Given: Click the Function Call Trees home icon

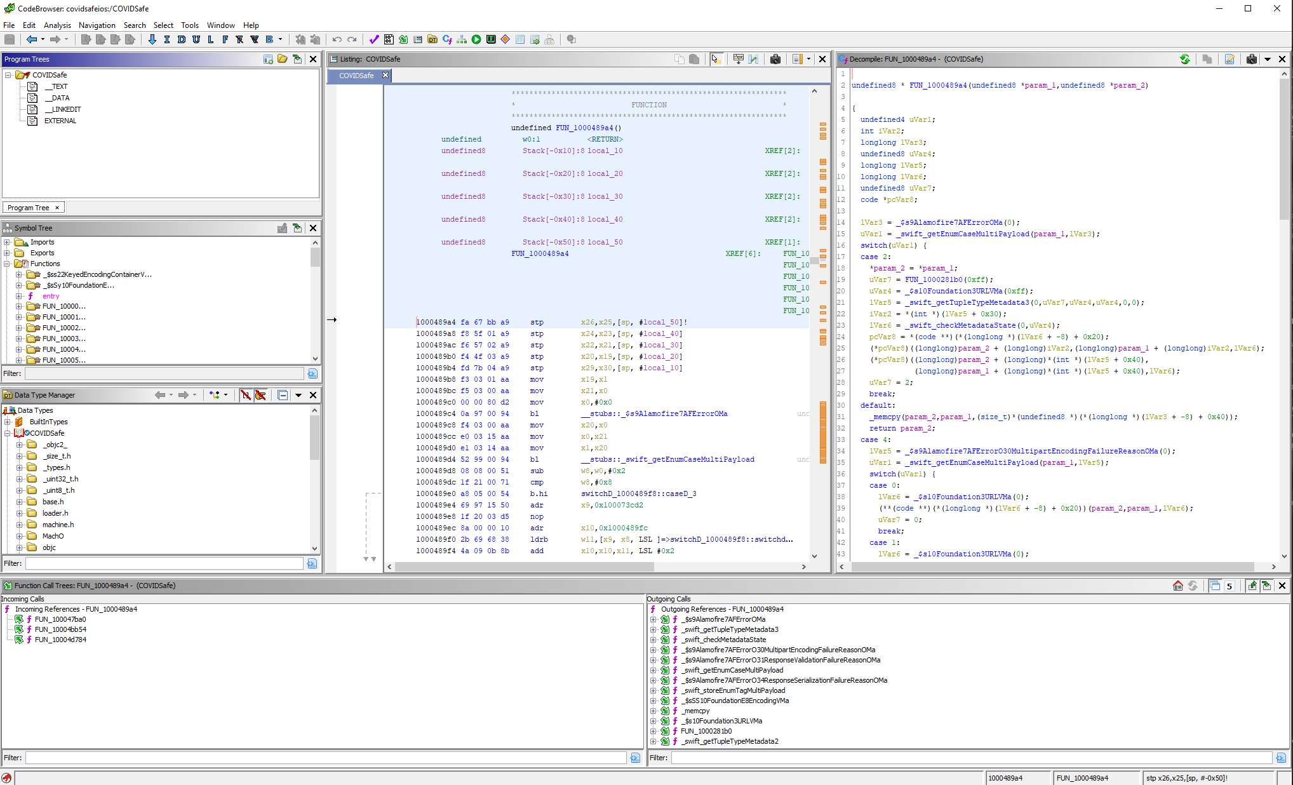Looking at the screenshot, I should coord(1178,586).
